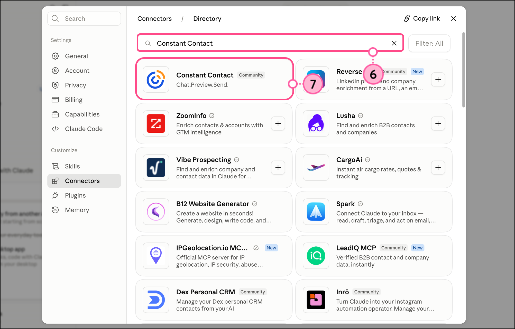Click the ZoomInfo red logo

[156, 123]
